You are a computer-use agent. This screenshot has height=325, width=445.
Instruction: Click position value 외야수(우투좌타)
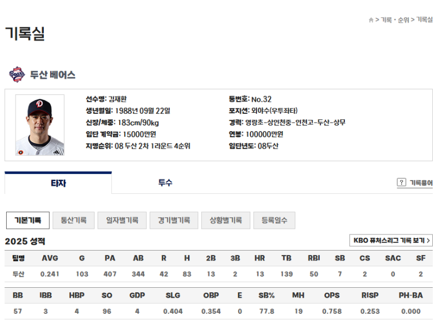pos(274,111)
